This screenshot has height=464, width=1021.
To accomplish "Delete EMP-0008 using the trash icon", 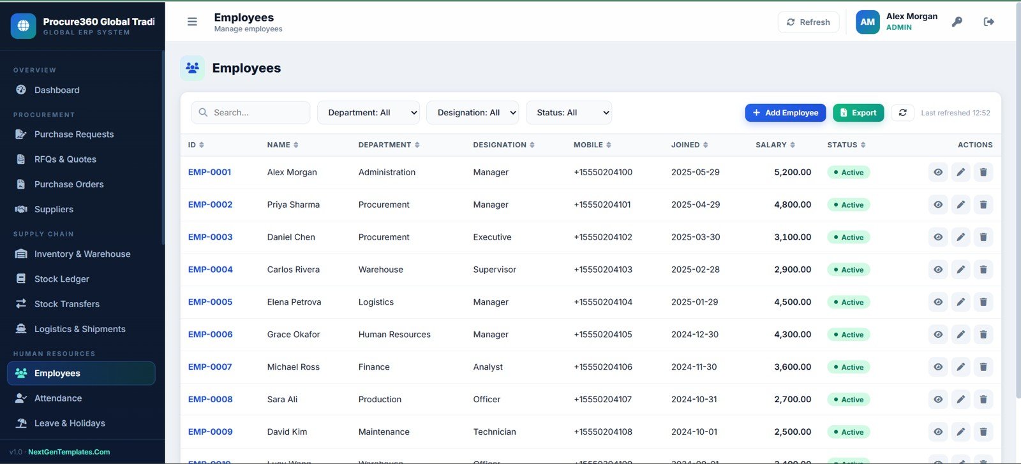I will pos(983,400).
